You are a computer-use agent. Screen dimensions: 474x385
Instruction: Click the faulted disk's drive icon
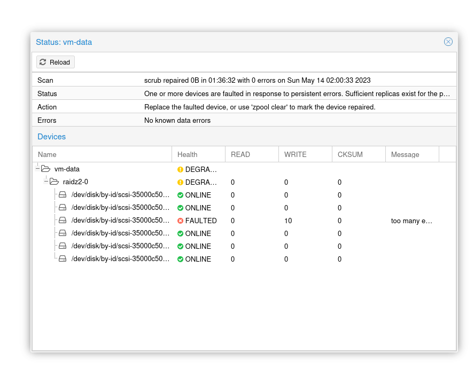[63, 221]
